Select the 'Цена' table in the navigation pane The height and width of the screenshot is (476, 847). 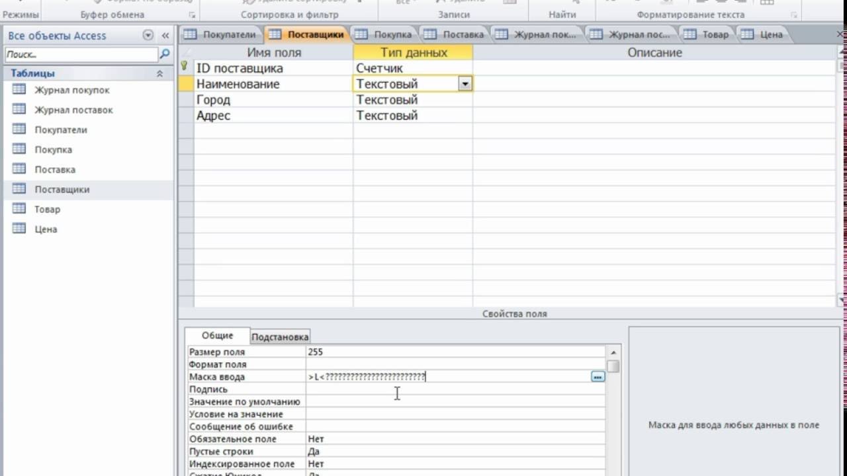[x=46, y=229]
